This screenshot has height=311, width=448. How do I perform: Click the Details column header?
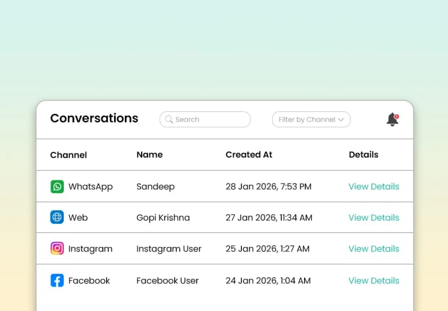tap(363, 155)
